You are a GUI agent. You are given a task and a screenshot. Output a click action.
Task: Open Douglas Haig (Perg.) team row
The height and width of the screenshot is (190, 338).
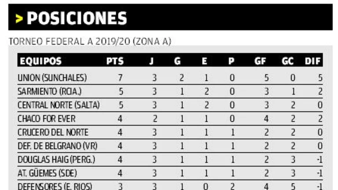tap(170, 160)
